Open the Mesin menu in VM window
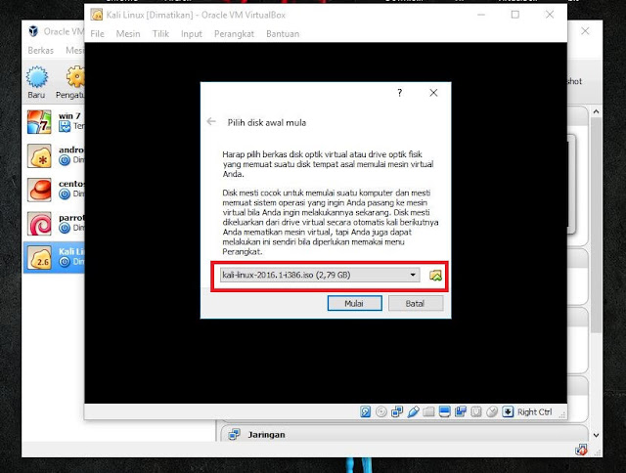Viewport: 626px width, 473px height. [128, 34]
